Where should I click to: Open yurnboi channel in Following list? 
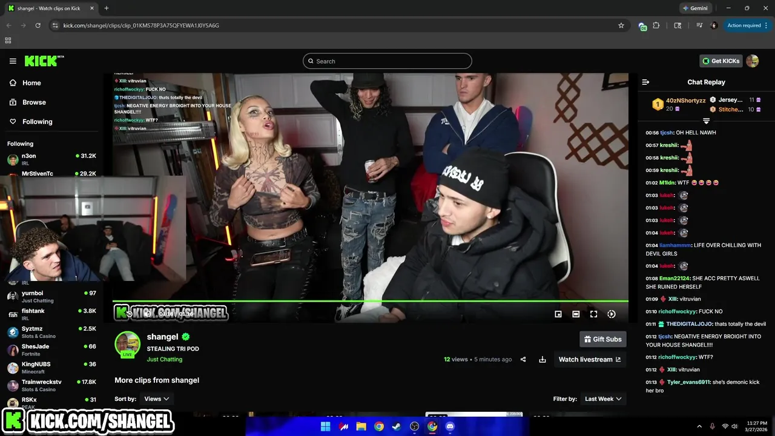52,296
